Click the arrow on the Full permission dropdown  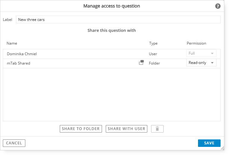coord(212,53)
